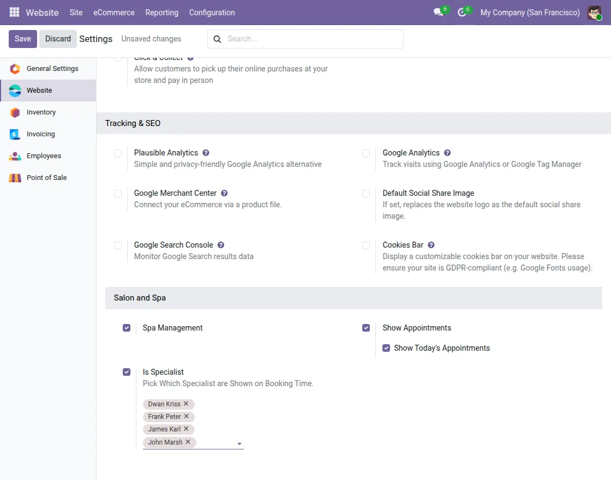The width and height of the screenshot is (611, 480).
Task: Uncheck Show Appointments checkbox
Action: [x=366, y=328]
